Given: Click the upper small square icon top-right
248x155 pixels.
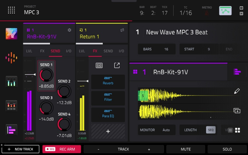Looking at the screenshot, I should pyautogui.click(x=241, y=8).
